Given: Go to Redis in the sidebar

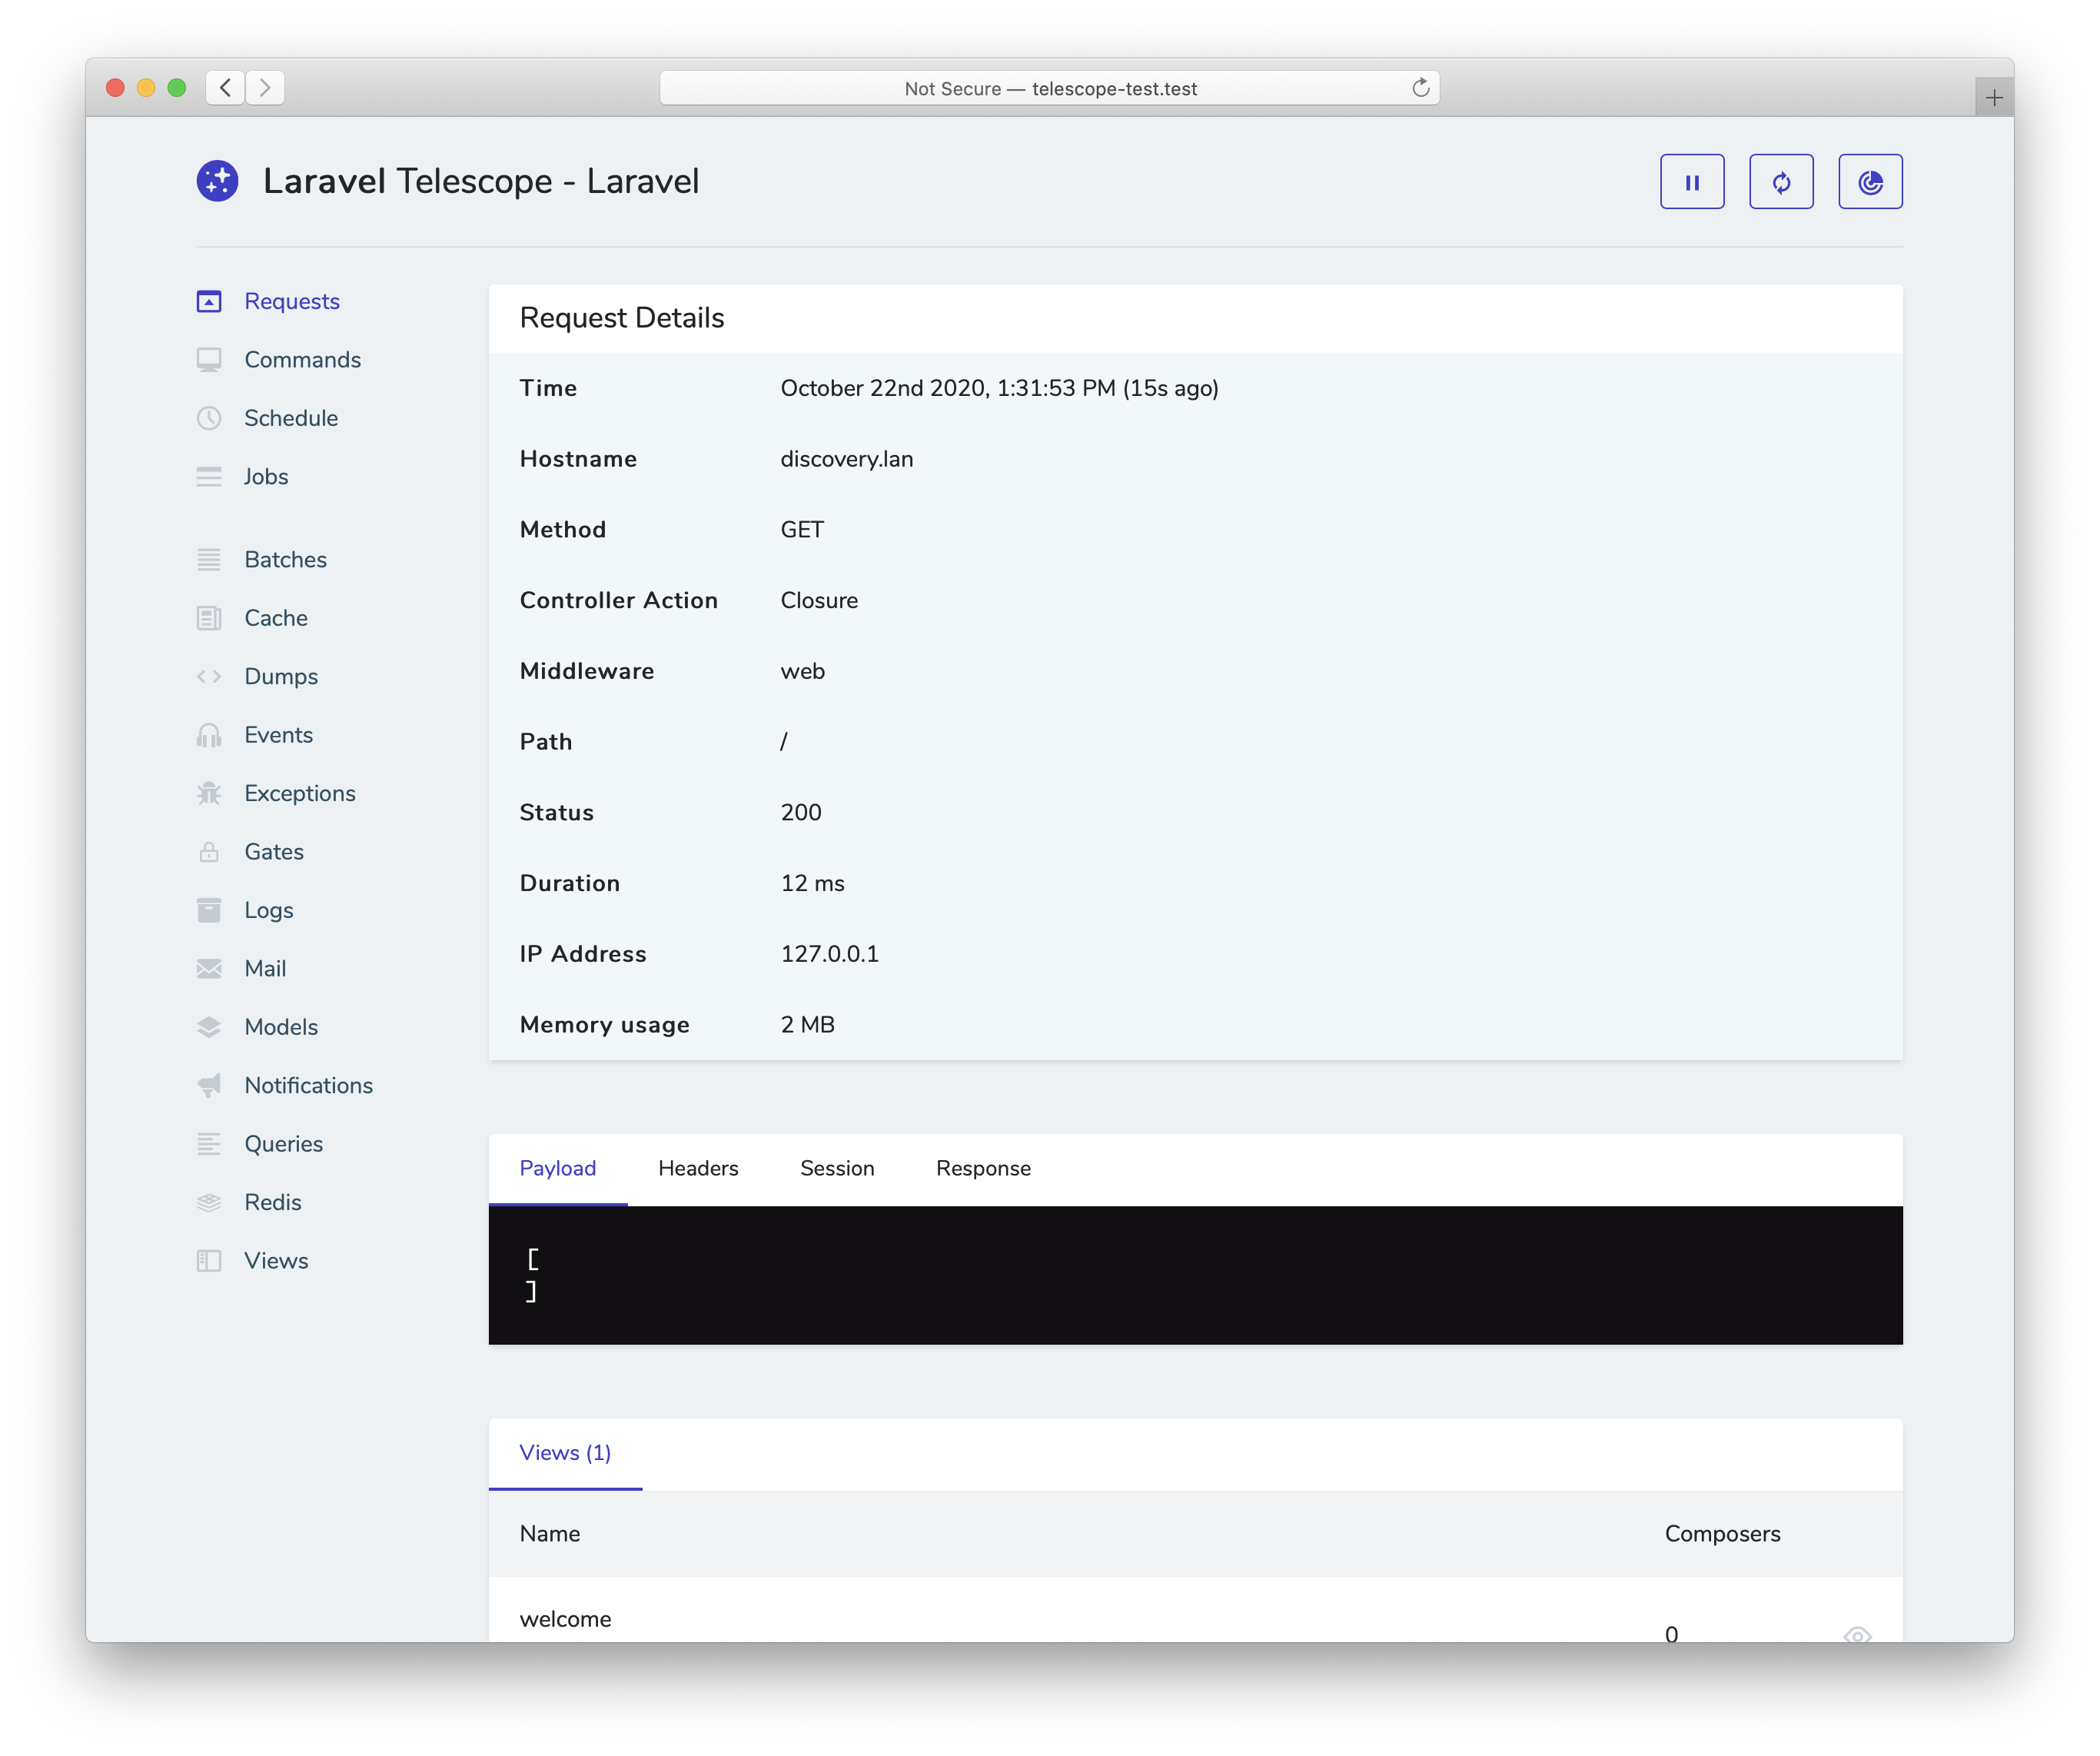Looking at the screenshot, I should tap(272, 1202).
